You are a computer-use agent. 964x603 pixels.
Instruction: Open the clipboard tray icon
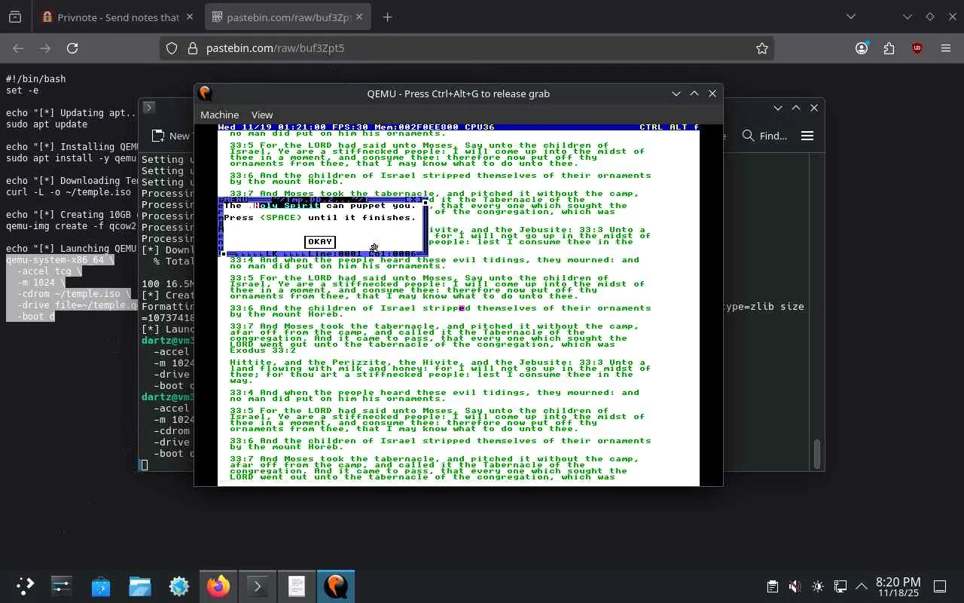[772, 586]
